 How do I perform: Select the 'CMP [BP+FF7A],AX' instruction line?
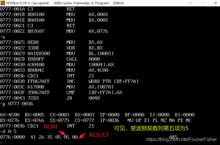pyautogui.click(x=61, y=92)
